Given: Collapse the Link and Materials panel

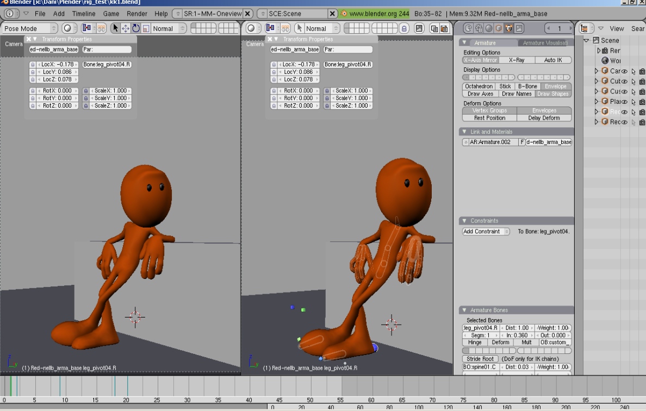Looking at the screenshot, I should pyautogui.click(x=464, y=132).
